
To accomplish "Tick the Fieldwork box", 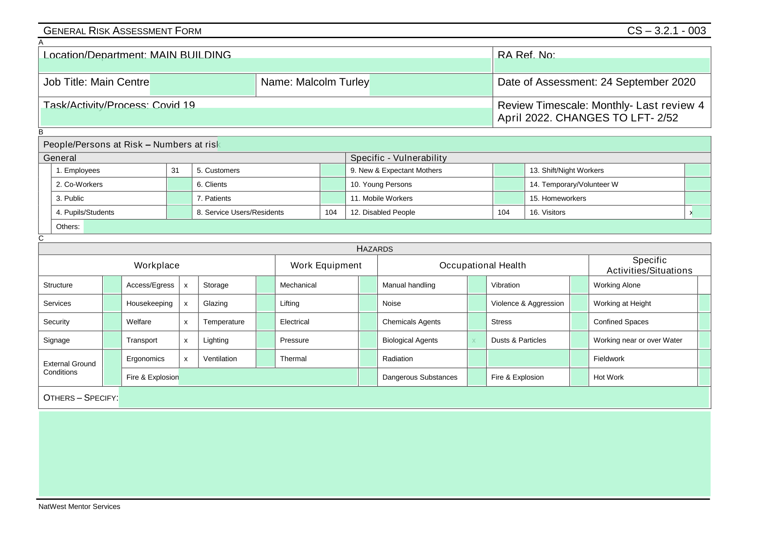I will point(705,359).
